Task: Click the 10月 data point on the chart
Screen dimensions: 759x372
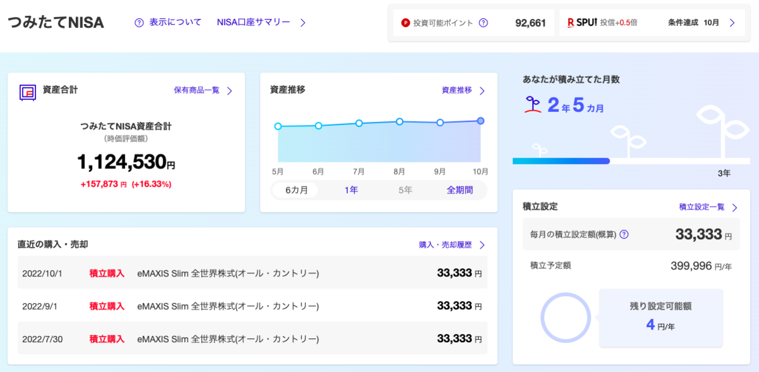Action: click(481, 121)
